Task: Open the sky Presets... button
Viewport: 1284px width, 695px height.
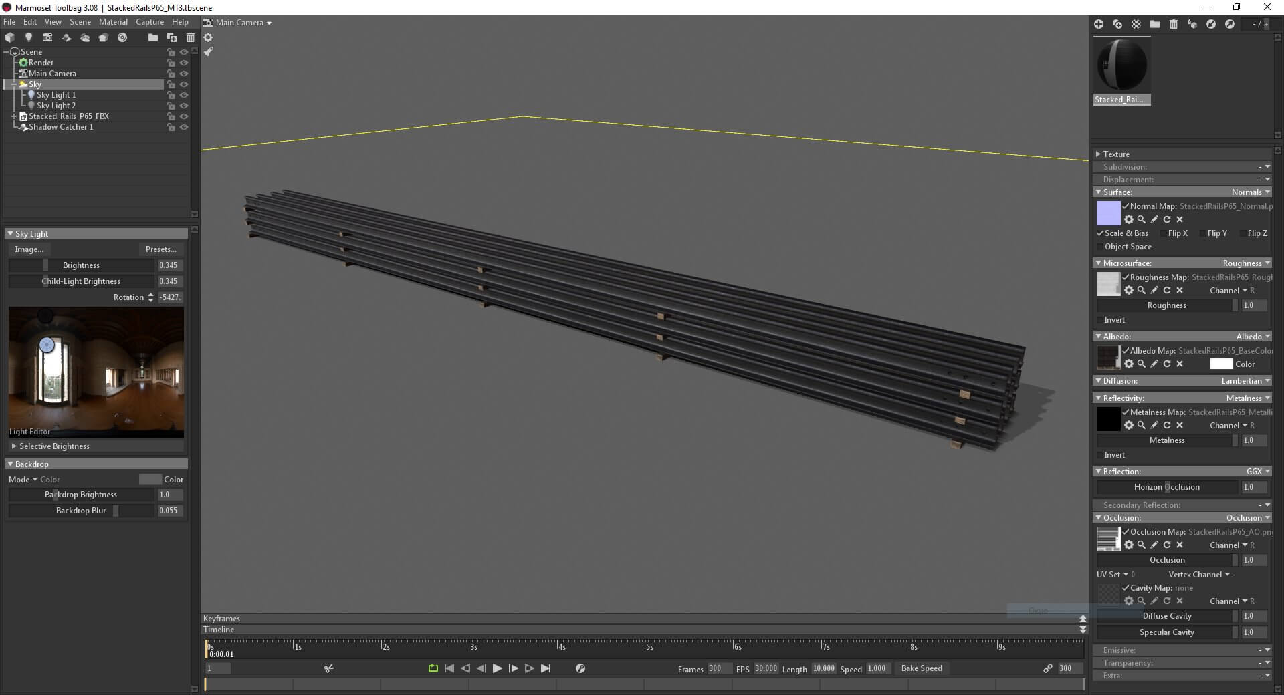Action: point(161,249)
